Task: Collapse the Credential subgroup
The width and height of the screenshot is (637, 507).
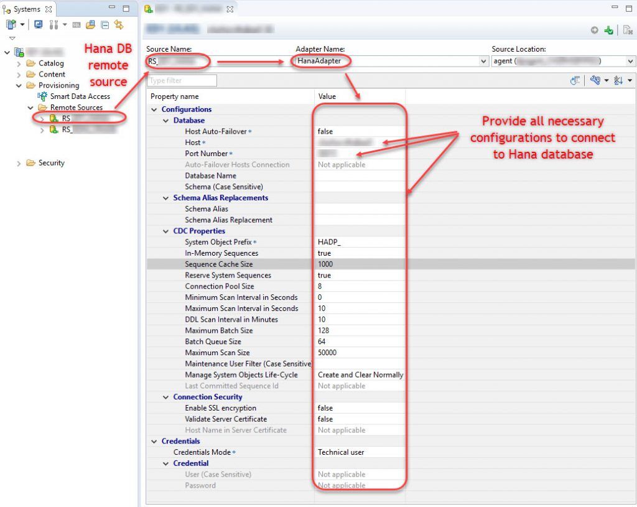Action: [165, 463]
